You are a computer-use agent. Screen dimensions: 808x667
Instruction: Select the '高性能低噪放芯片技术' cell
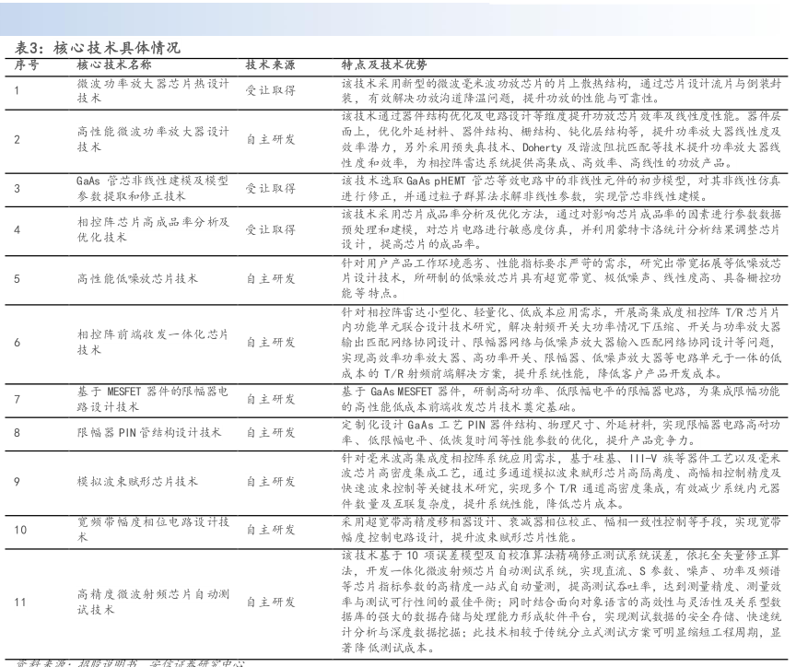(x=136, y=278)
